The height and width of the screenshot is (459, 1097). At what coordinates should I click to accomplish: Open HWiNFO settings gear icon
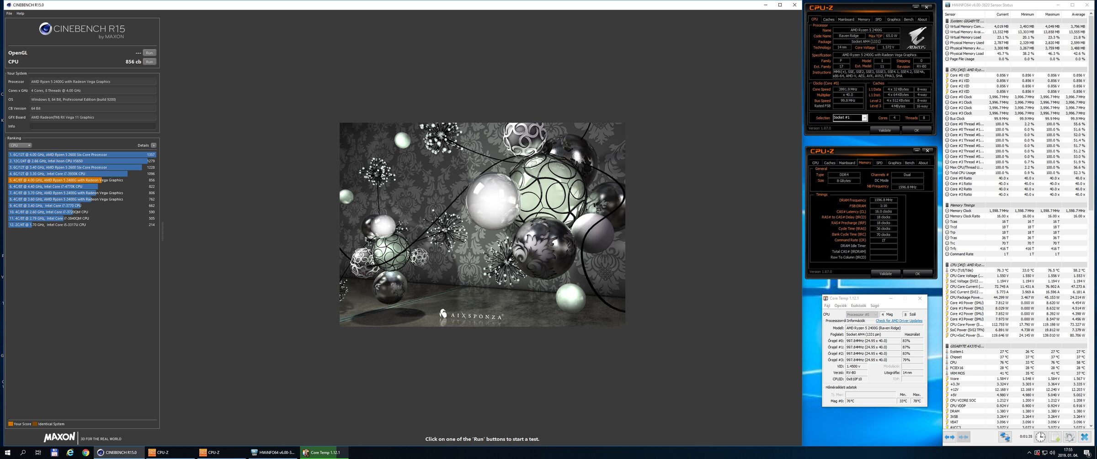pos(1070,437)
